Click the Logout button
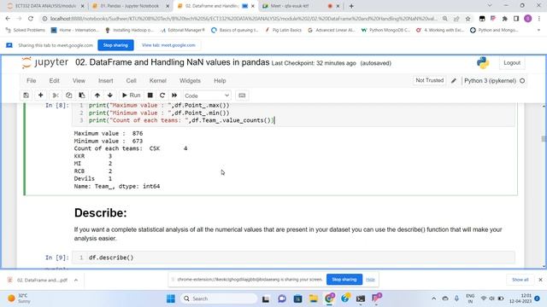The width and height of the screenshot is (547, 307). point(512,63)
